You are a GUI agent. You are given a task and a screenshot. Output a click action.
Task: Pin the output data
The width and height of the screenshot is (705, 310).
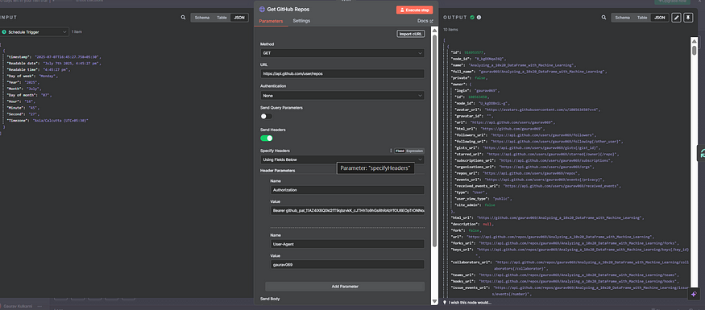click(688, 18)
